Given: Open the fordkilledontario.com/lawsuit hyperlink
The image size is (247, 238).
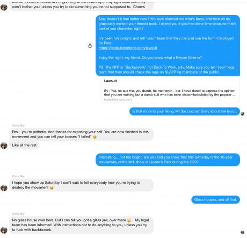Looking at the screenshot, I should pyautogui.click(x=128, y=48).
